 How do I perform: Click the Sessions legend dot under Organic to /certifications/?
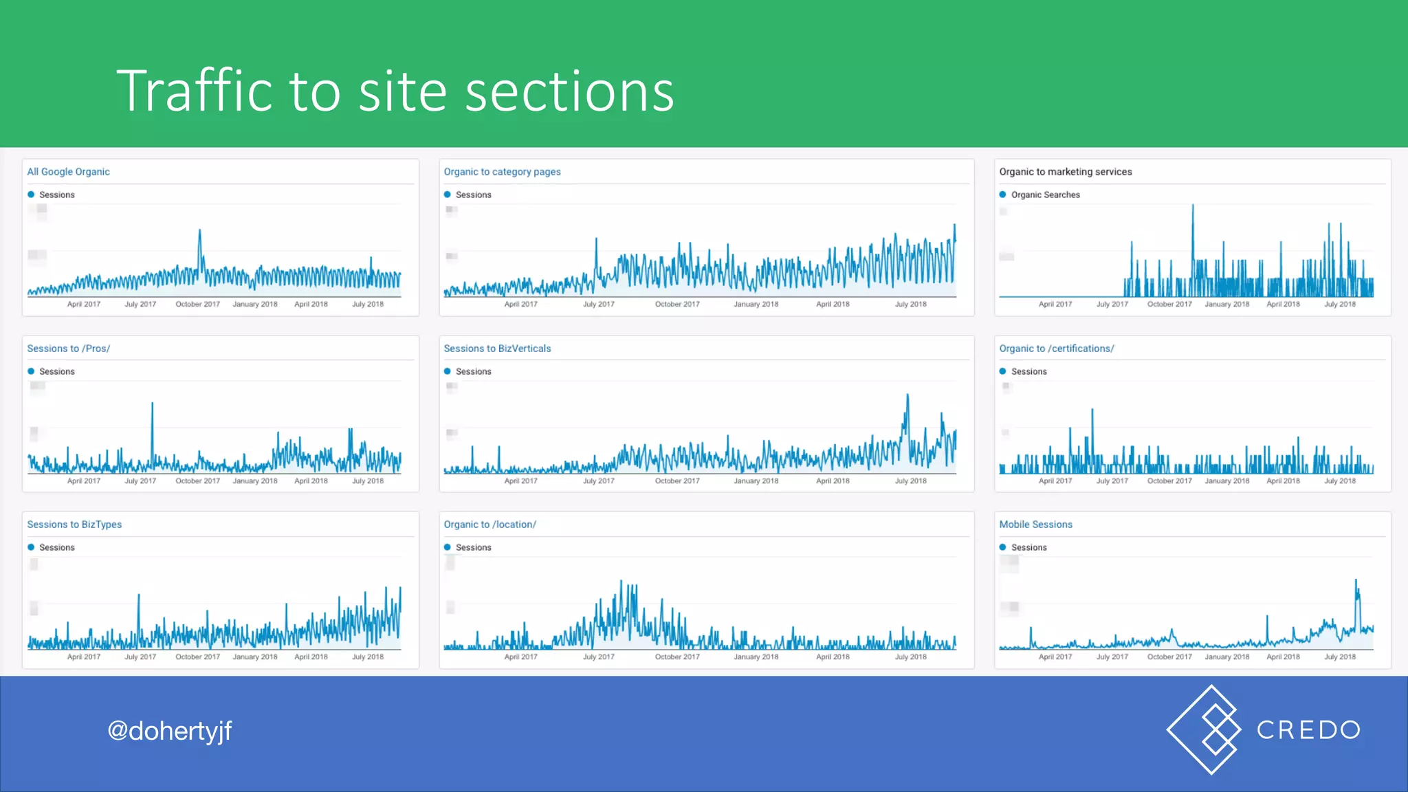tap(1002, 371)
